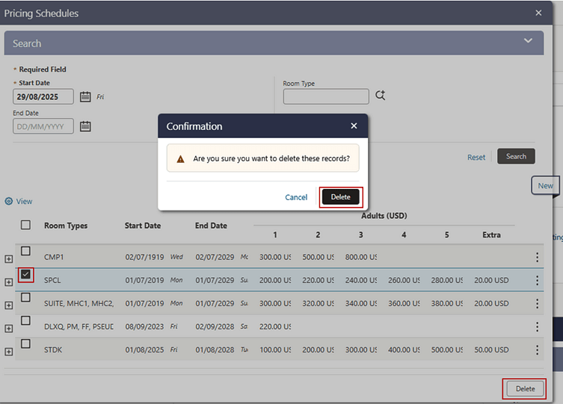
Task: Open row actions menu for STDK
Action: [x=537, y=350]
